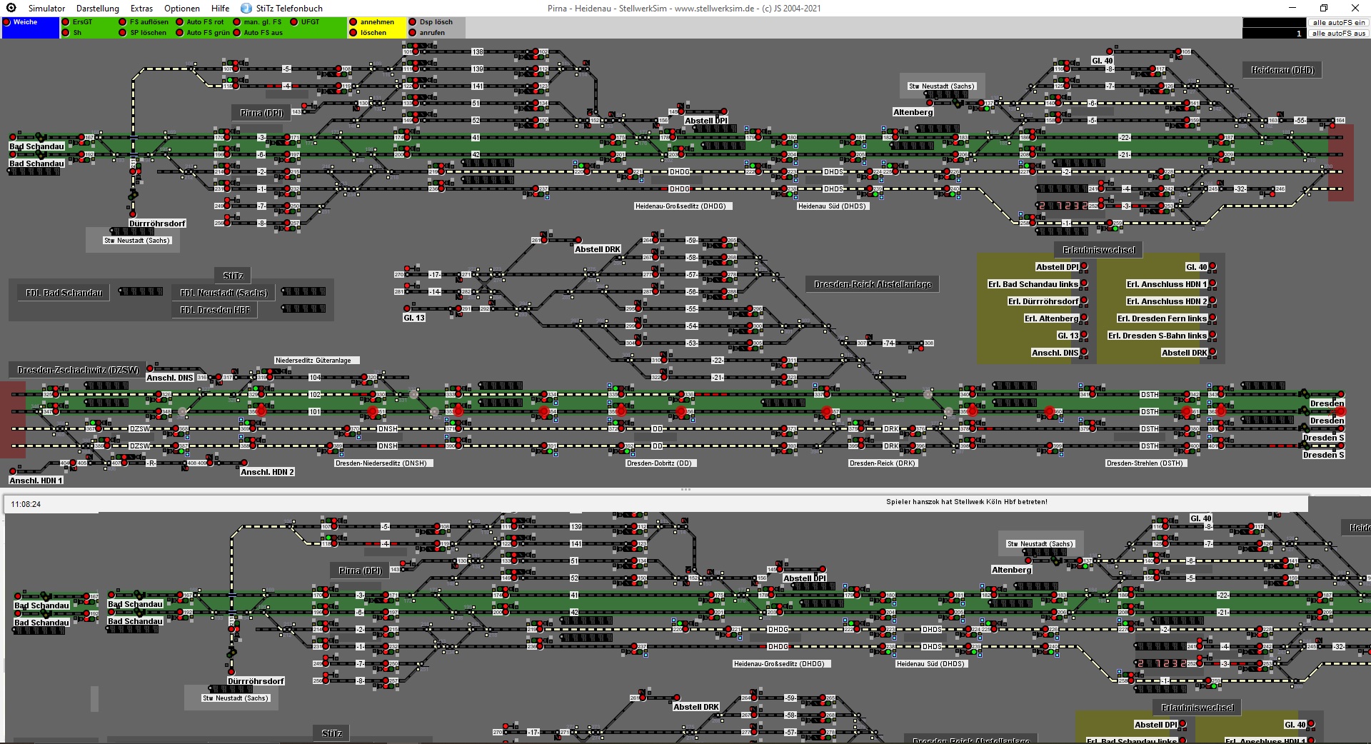Click the FDL Bad Schandau phone label
This screenshot has width=1371, height=744.
click(64, 293)
